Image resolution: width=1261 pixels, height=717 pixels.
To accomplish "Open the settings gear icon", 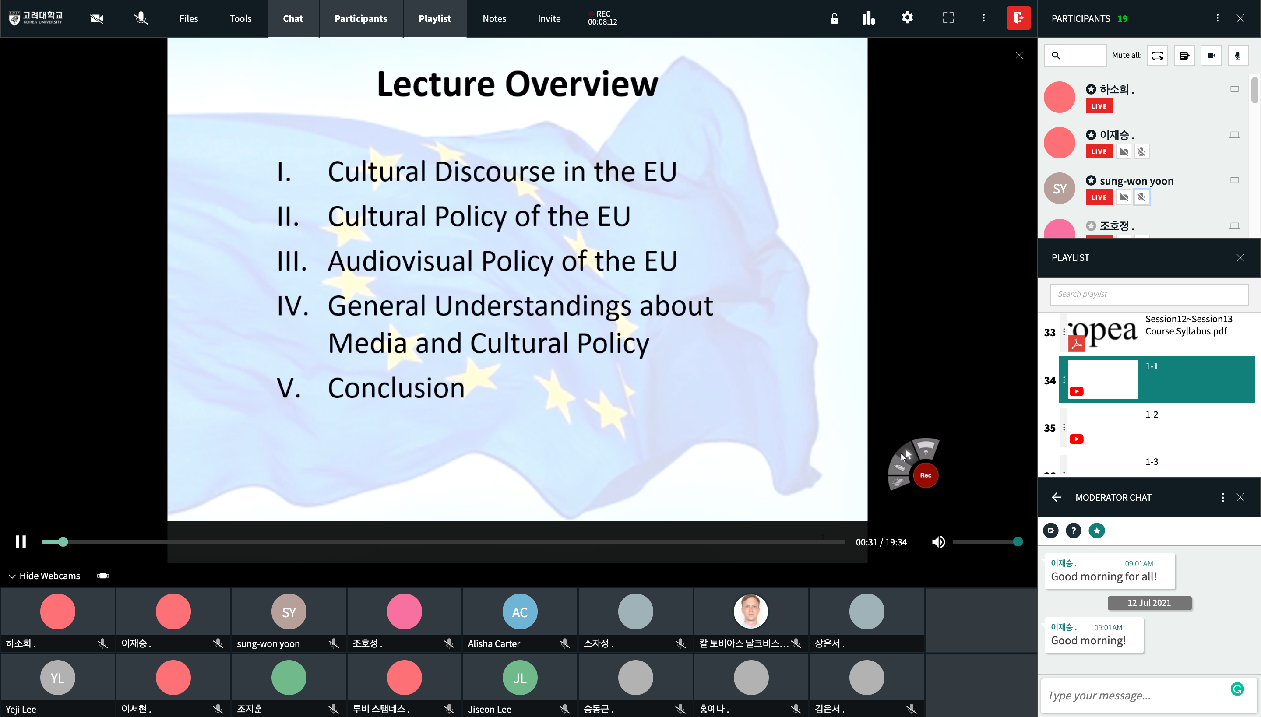I will tap(907, 18).
